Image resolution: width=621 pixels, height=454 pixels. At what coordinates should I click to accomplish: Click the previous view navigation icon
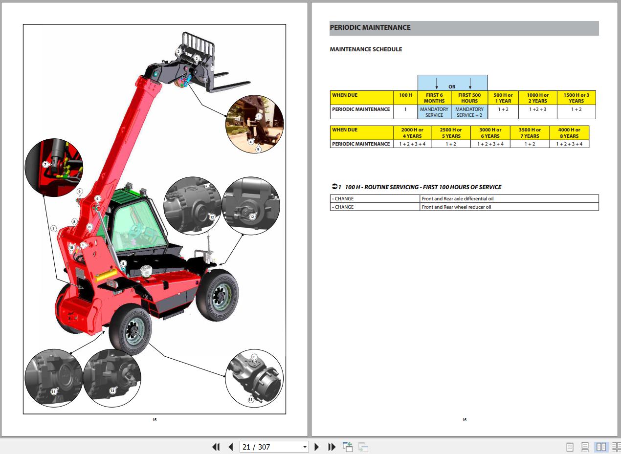click(348, 447)
